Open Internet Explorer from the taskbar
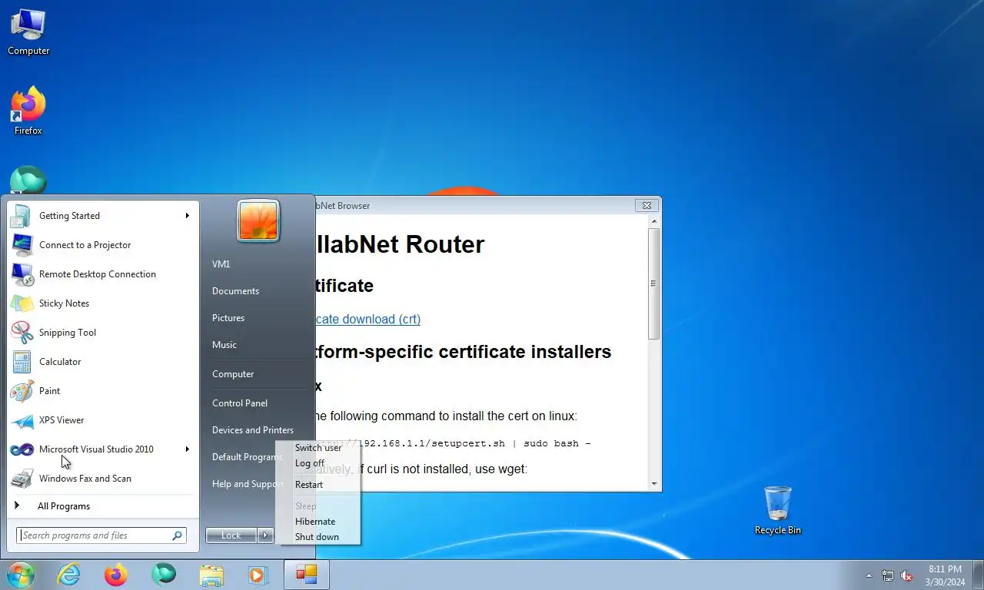Screen dimensions: 984x590 point(68,575)
